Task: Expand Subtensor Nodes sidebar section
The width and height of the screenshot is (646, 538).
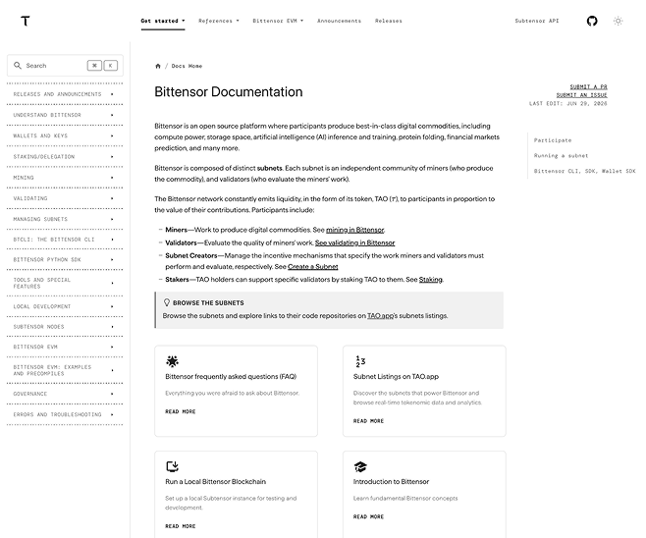Action: (x=65, y=327)
